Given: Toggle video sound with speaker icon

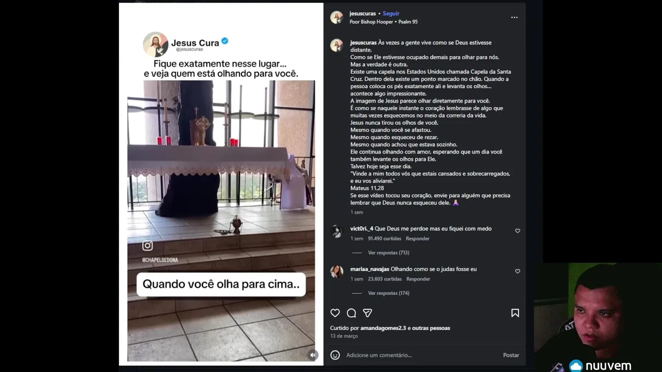Looking at the screenshot, I should (x=312, y=355).
